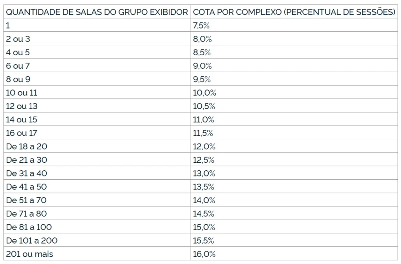
Task: Select the '8 ou 9' cell
Action: [18, 79]
